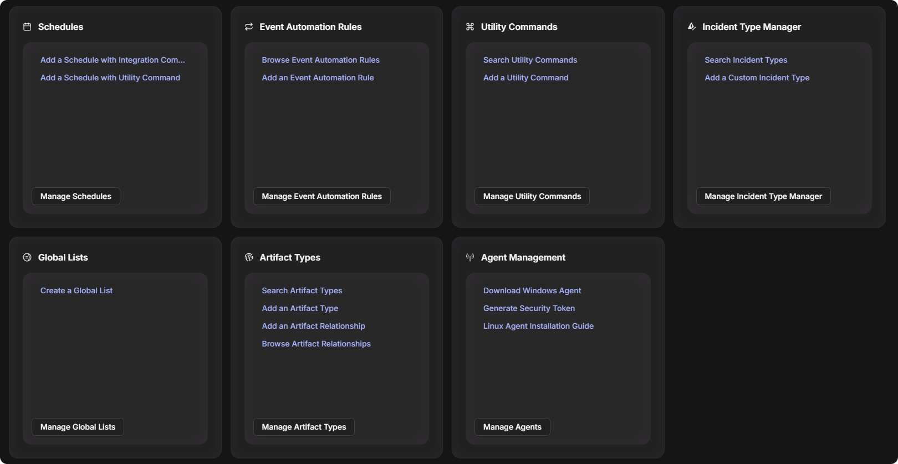898x464 pixels.
Task: Click the Utility Commands heading text
Action: [x=519, y=27]
